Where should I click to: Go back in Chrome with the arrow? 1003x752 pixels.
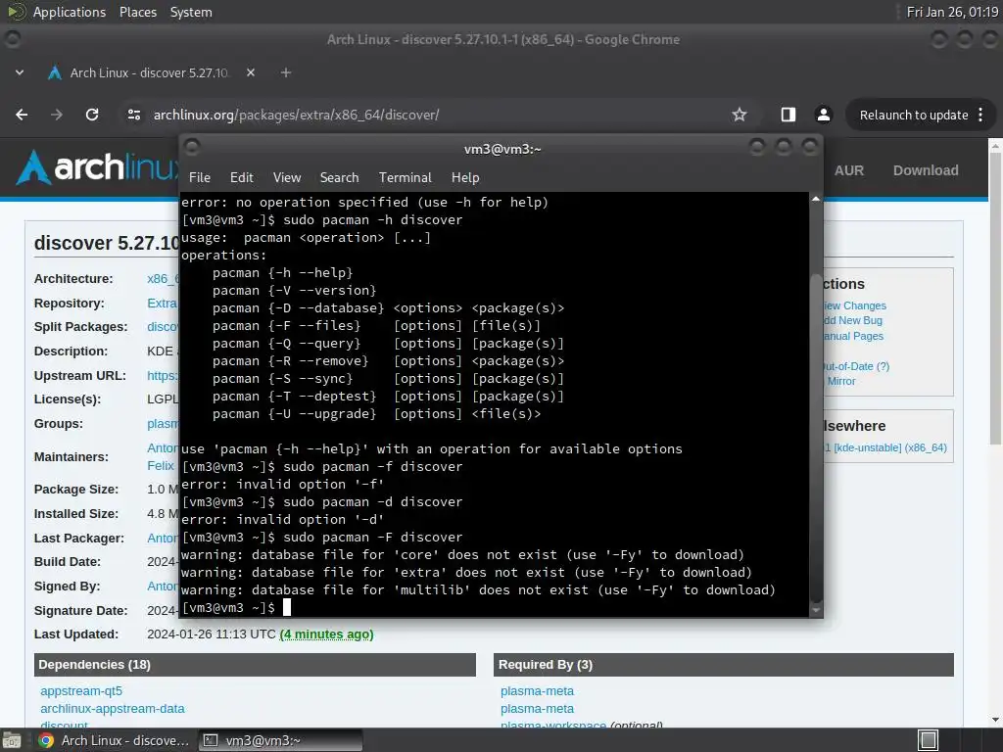point(22,116)
